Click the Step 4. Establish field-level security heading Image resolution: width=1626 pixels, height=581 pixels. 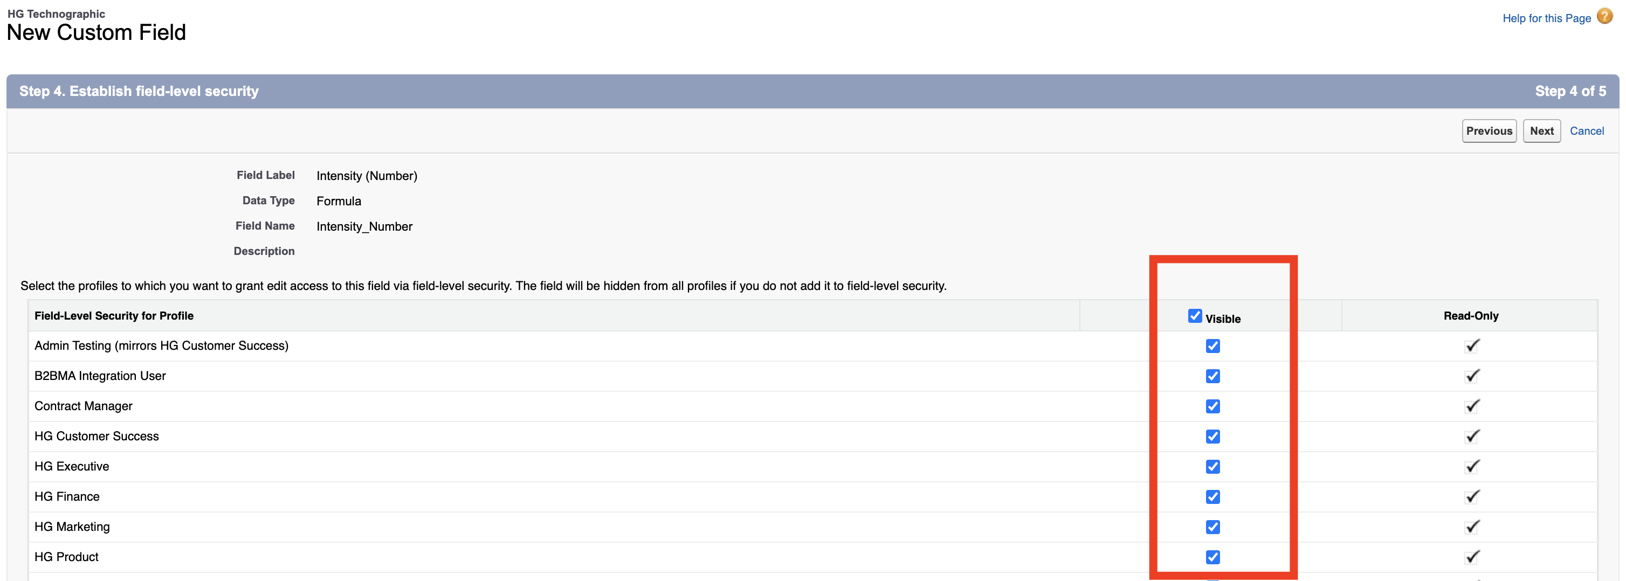tap(139, 92)
